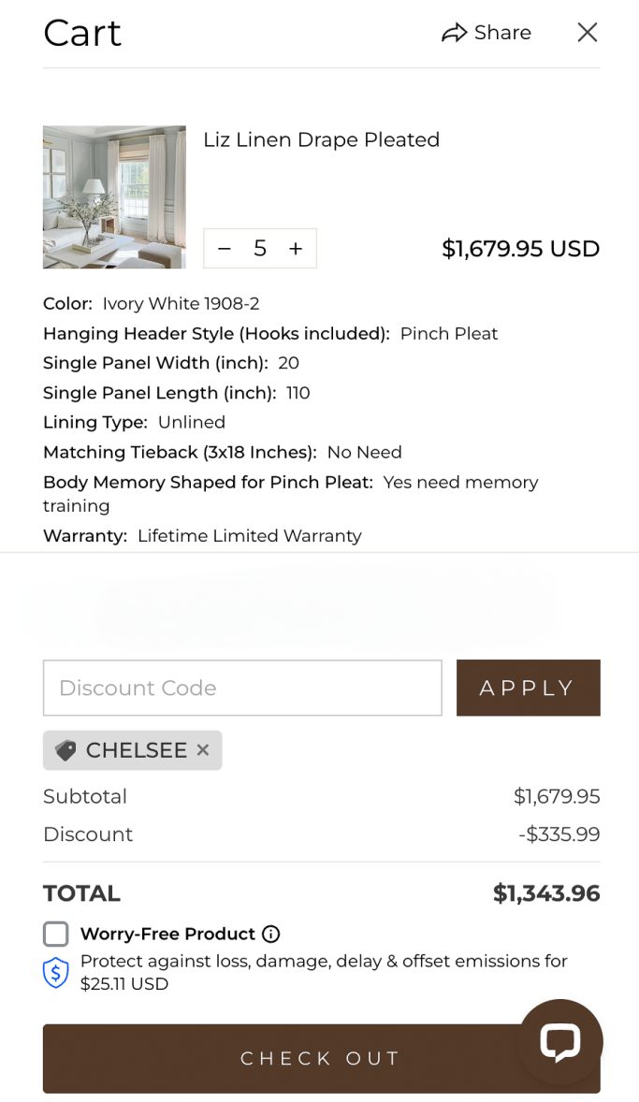This screenshot has width=639, height=1102.
Task: Open the live chat bubble widget
Action: tap(559, 1040)
